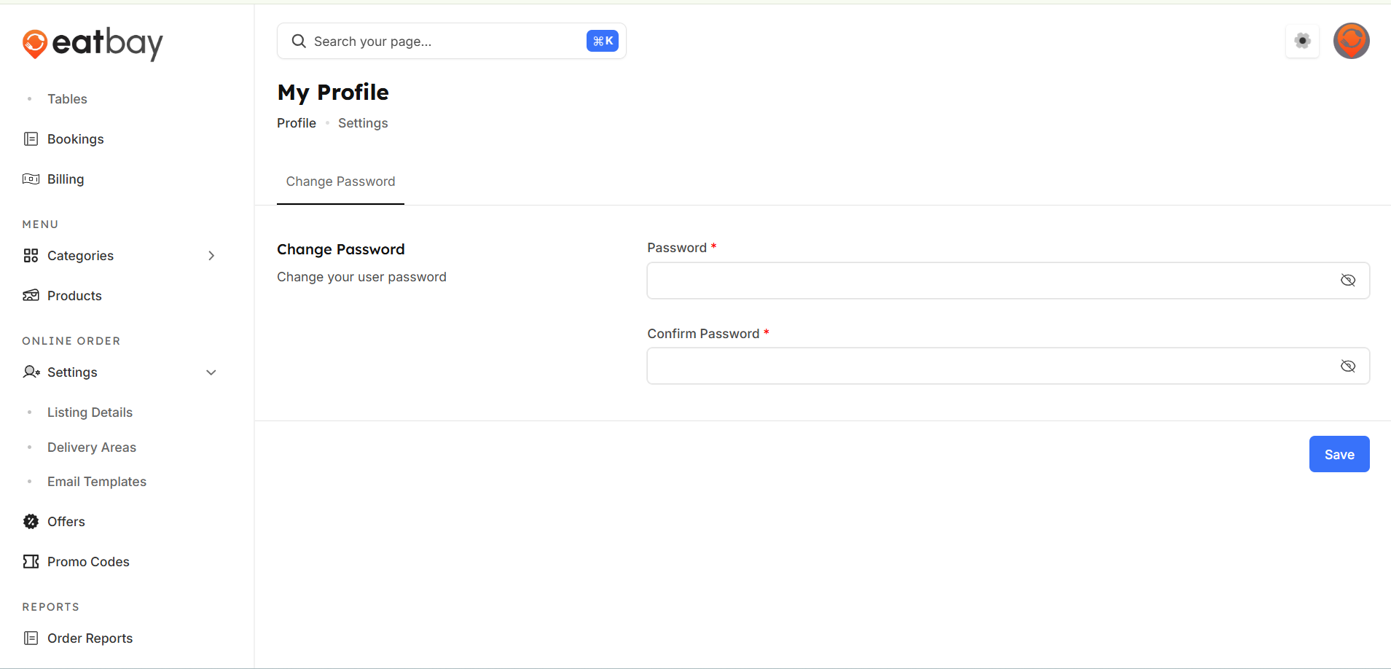Screen dimensions: 1391x669
Task: Click the Offers badge icon
Action: click(31, 522)
